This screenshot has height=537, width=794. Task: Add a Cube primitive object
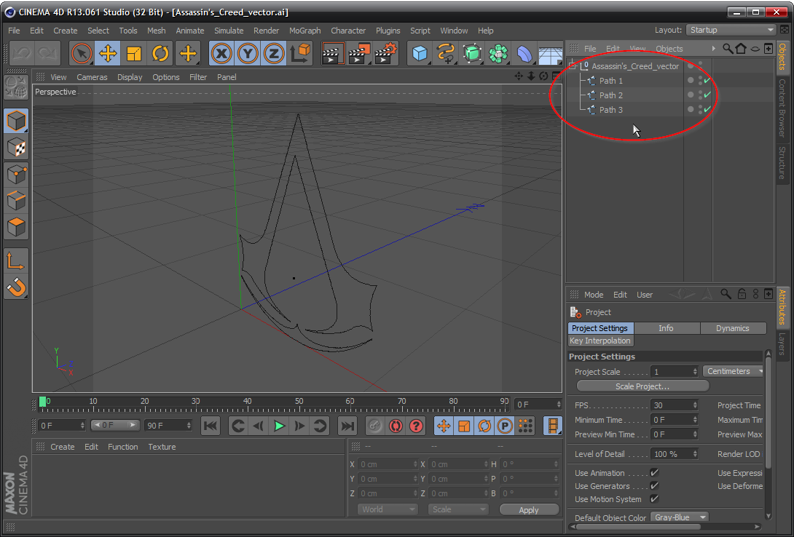coord(420,54)
